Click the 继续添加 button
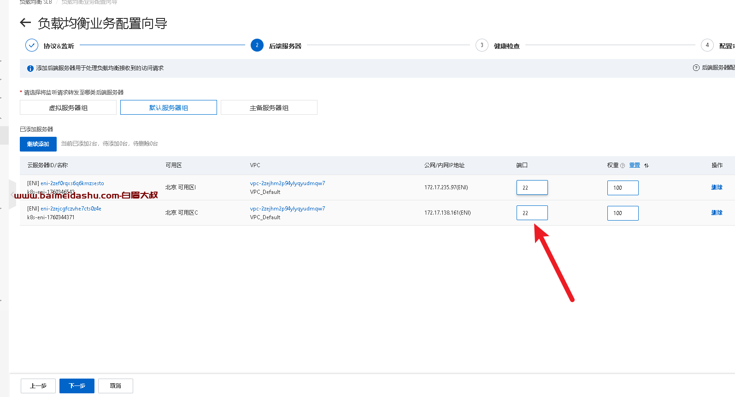Screen dimensions: 735x397 38,144
